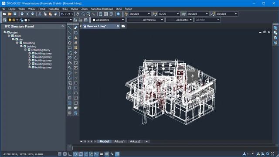Open the Edycja menu
The image size is (279, 157).
pyautogui.click(x=12, y=9)
